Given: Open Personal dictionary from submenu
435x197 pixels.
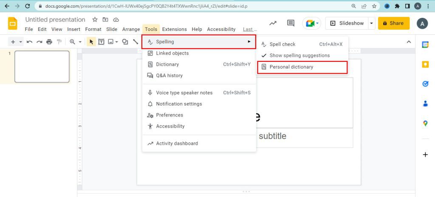Looking at the screenshot, I should click(x=291, y=67).
